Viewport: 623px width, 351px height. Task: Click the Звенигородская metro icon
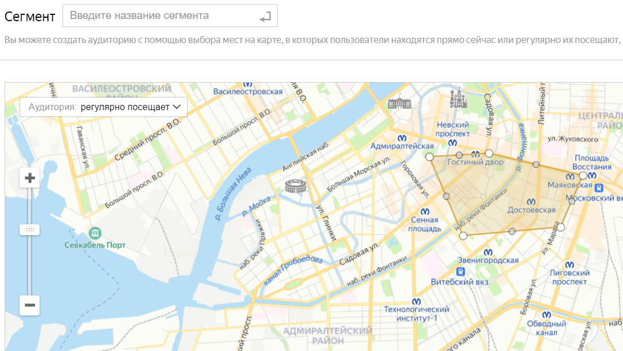tap(488, 252)
